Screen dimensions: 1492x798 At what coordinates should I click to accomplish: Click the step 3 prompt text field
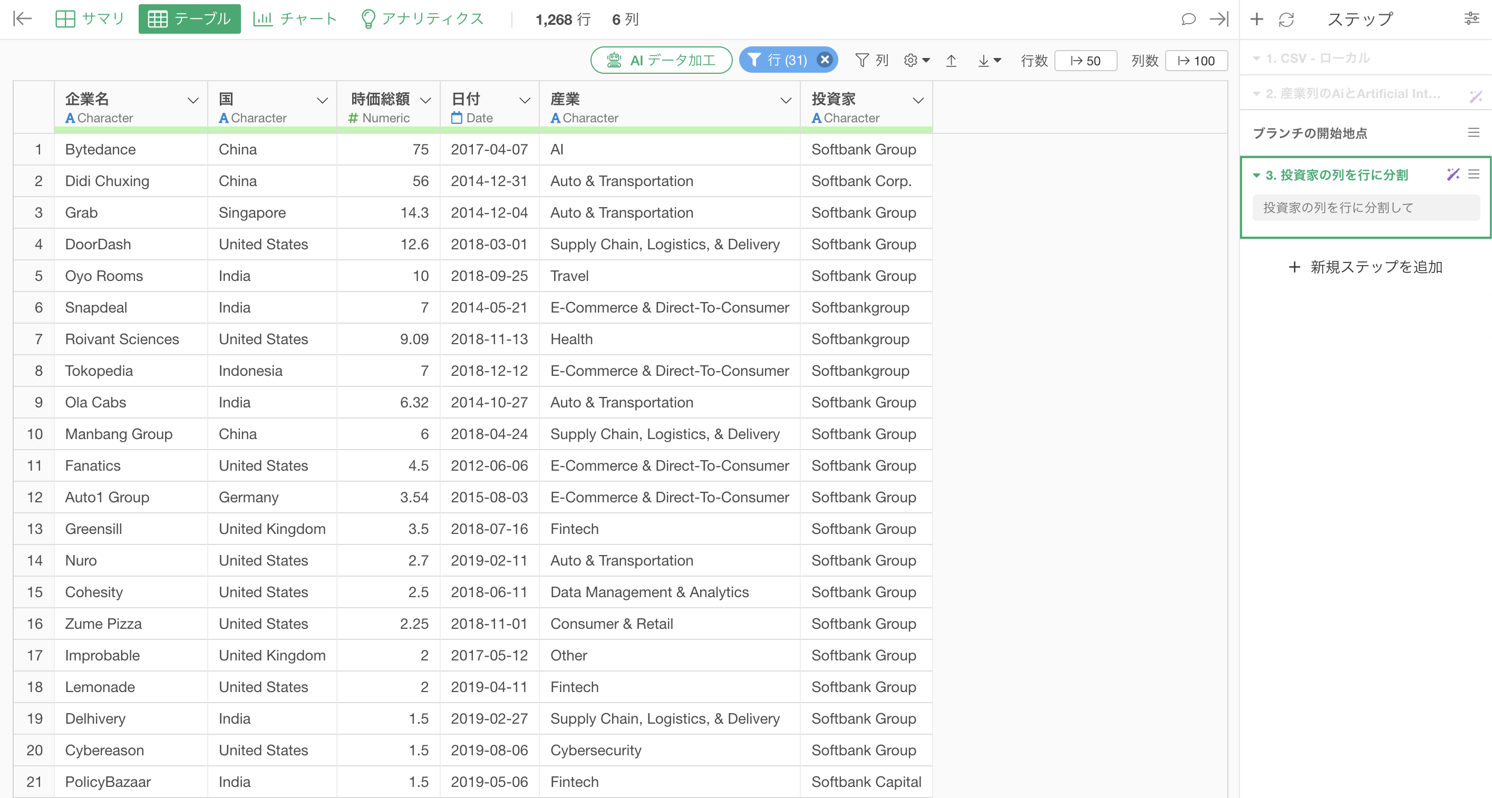[1366, 207]
